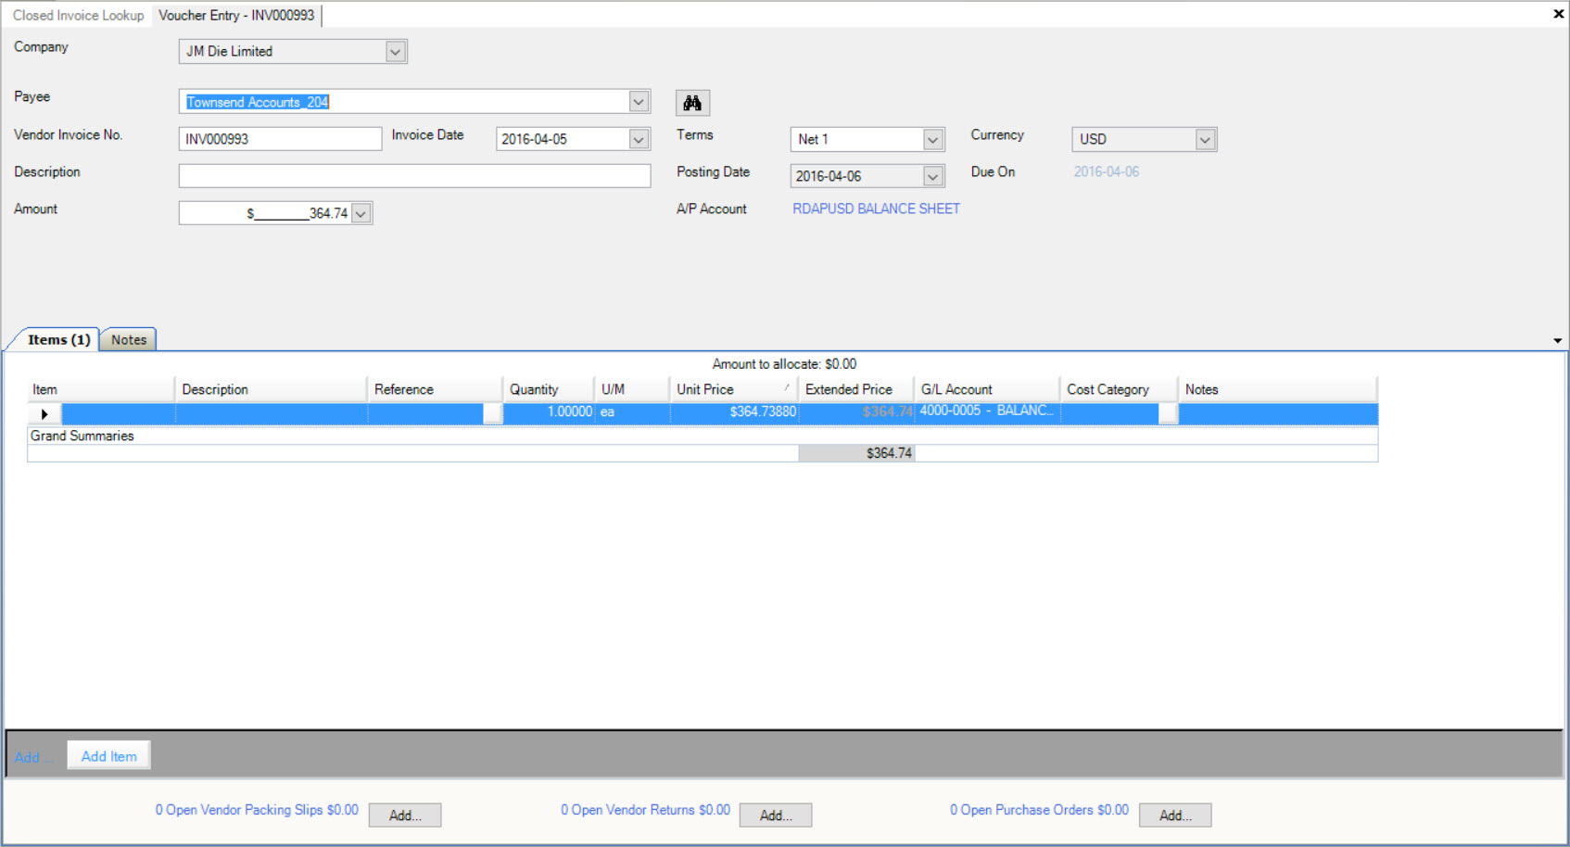Click the Add Item button
Viewport: 1570px width, 847px height.
[109, 756]
